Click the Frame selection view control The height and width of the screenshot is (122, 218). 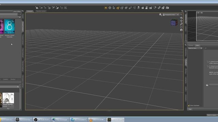181,27
